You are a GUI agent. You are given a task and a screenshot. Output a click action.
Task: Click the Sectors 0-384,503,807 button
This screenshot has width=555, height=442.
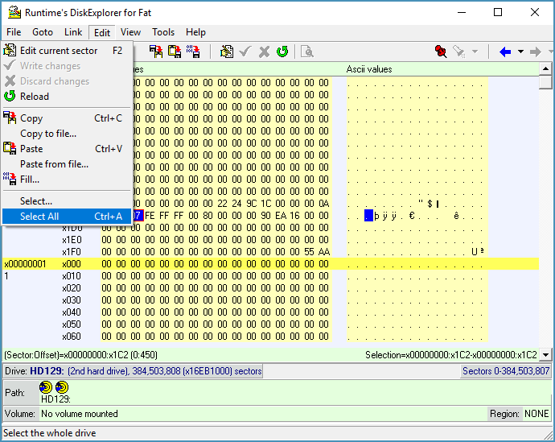pos(506,371)
